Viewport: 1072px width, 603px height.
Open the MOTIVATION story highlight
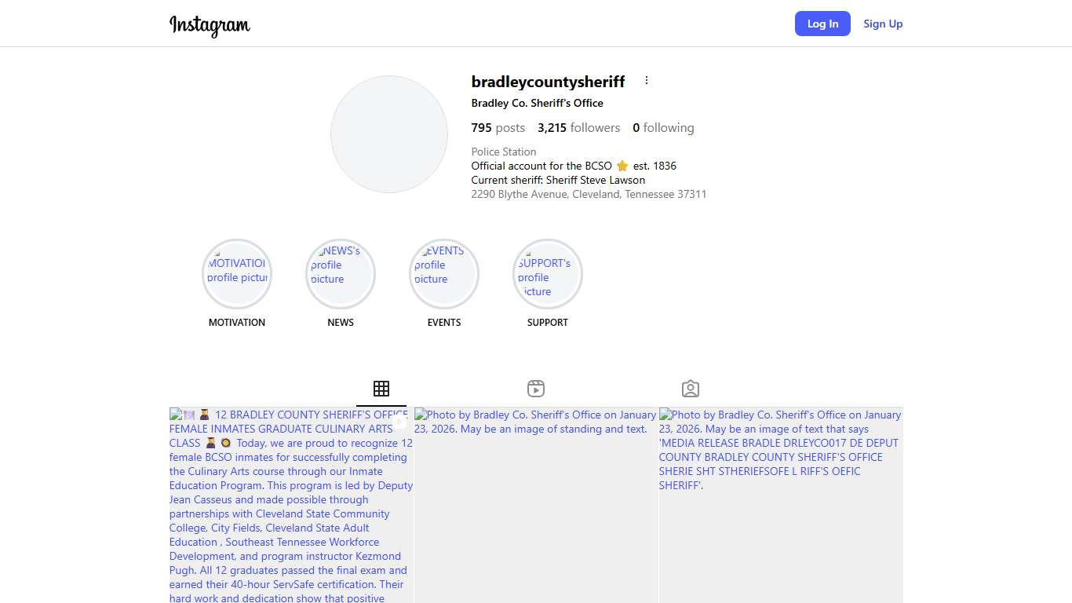(x=237, y=274)
